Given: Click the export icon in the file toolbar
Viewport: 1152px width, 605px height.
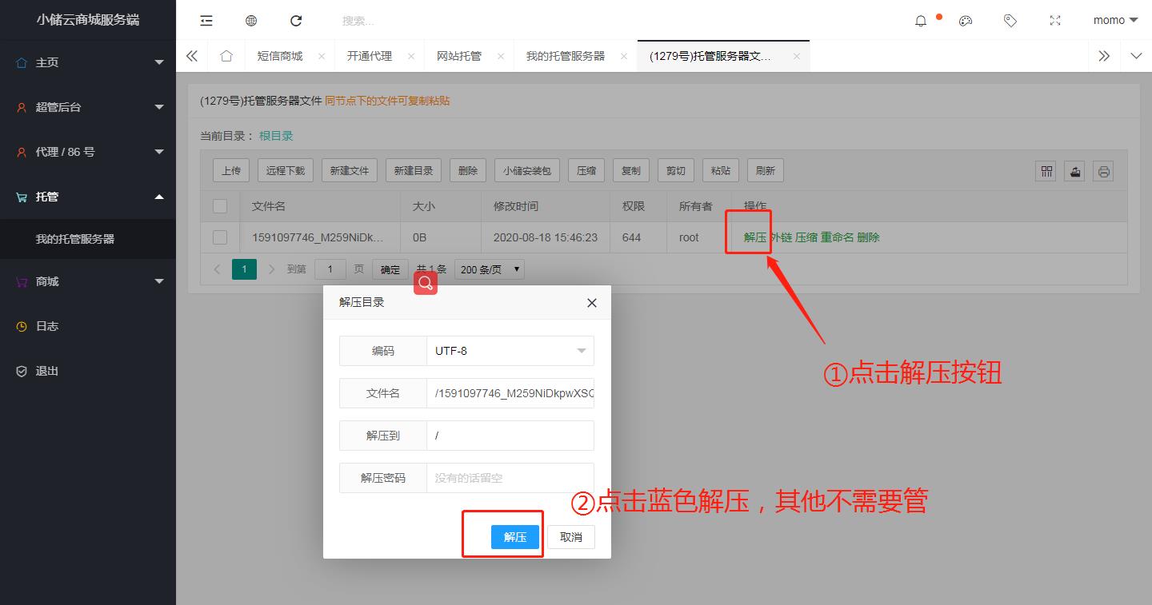Looking at the screenshot, I should pos(1074,171).
